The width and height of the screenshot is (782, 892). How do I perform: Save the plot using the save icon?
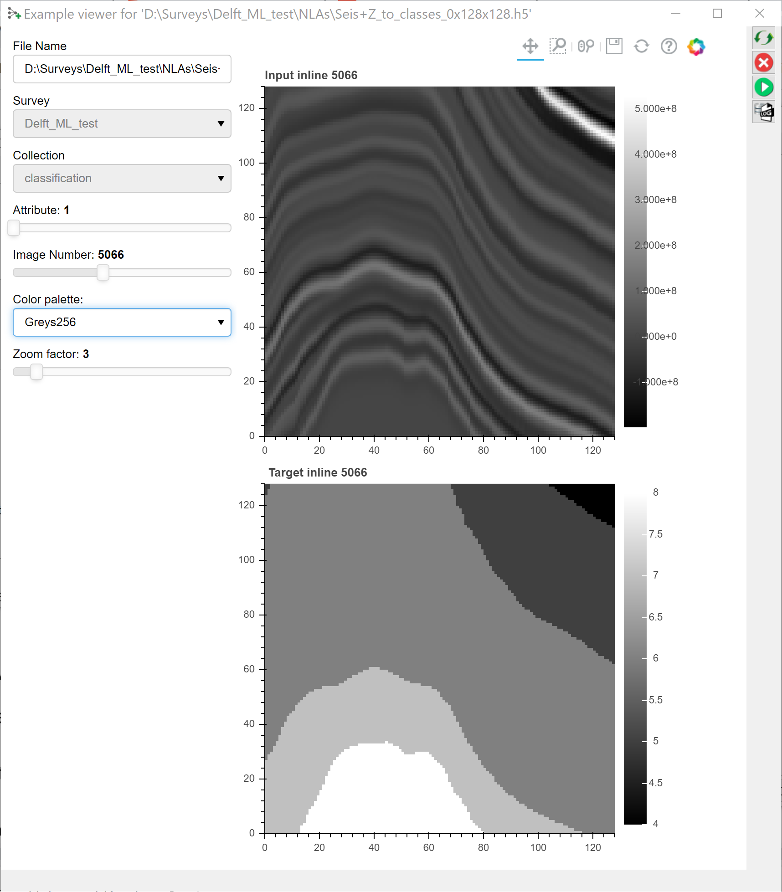614,46
